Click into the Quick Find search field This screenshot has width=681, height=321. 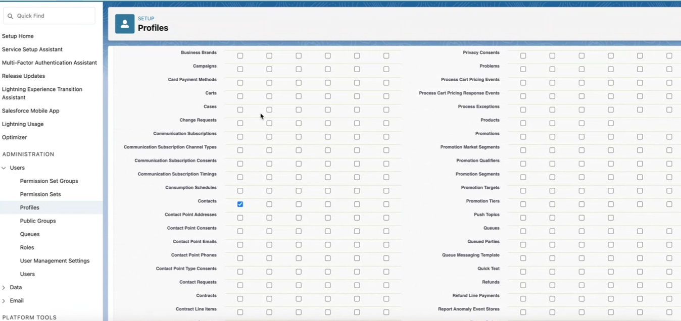53,16
